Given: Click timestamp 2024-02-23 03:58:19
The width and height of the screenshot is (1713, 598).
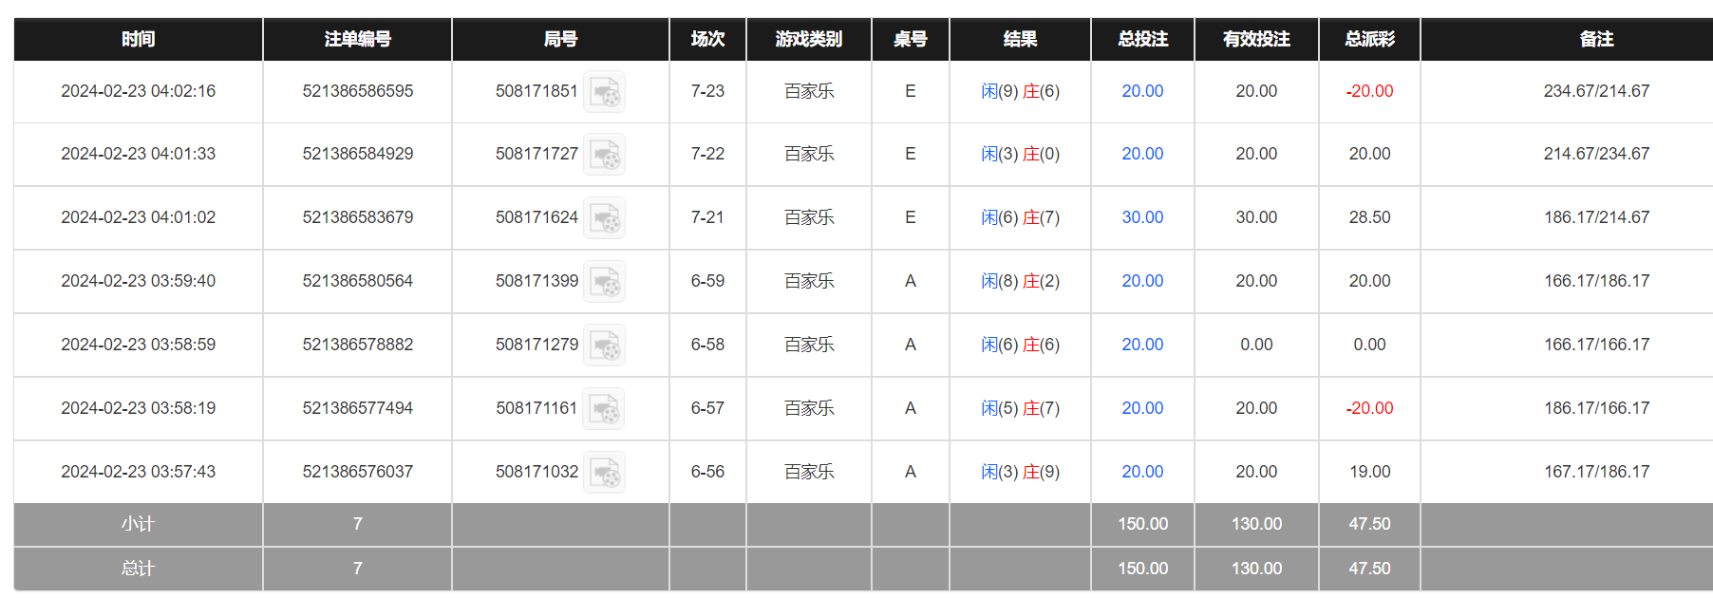Looking at the screenshot, I should point(139,408).
